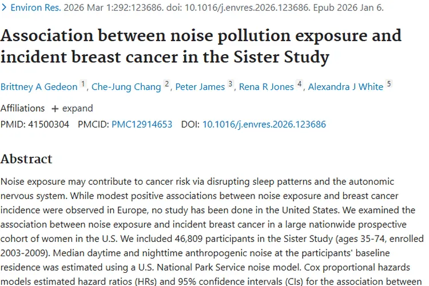Click the Affiliations label

[22, 108]
